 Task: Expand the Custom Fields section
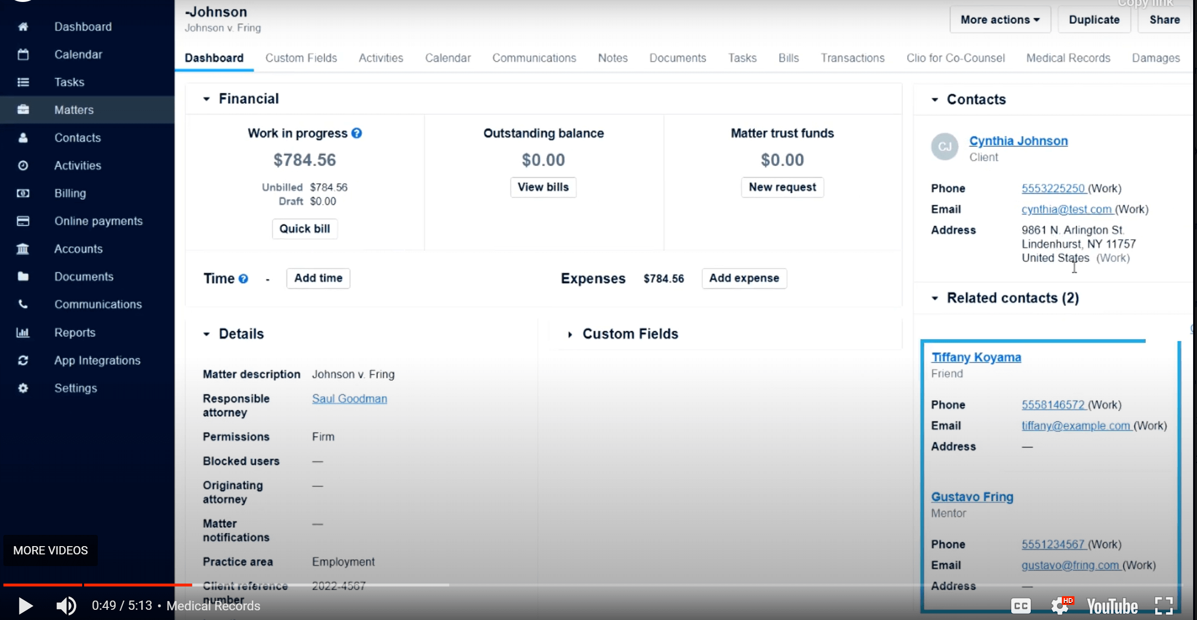(x=570, y=334)
